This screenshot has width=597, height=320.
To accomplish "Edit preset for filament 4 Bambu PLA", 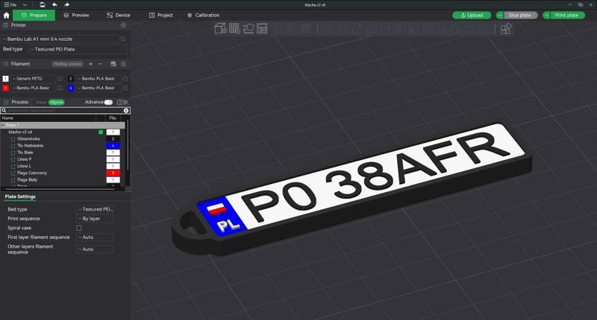I will pyautogui.click(x=125, y=88).
